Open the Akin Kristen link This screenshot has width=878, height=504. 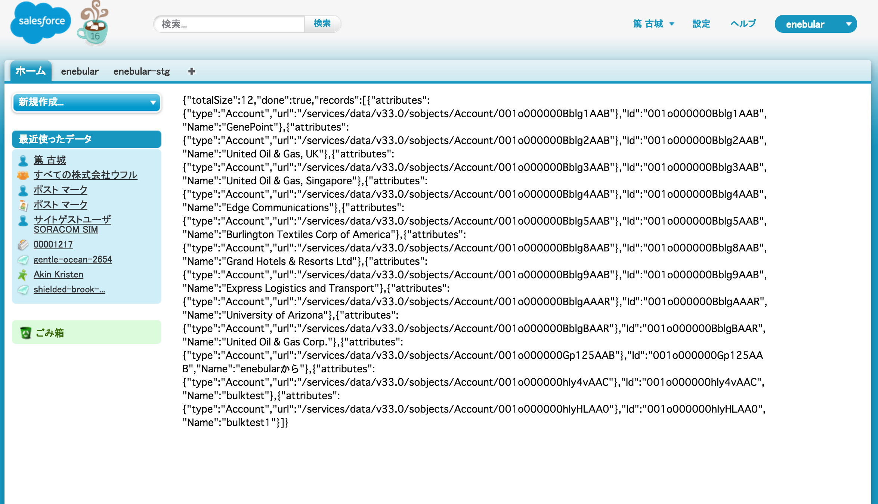point(58,274)
